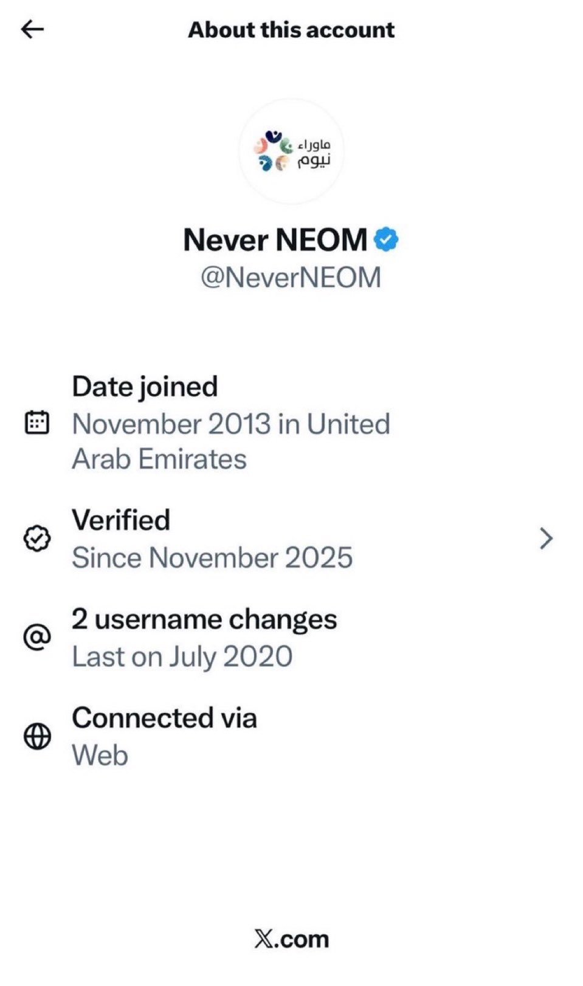Tap the Last on July 2020 text
This screenshot has width=583, height=986.
[x=182, y=657]
